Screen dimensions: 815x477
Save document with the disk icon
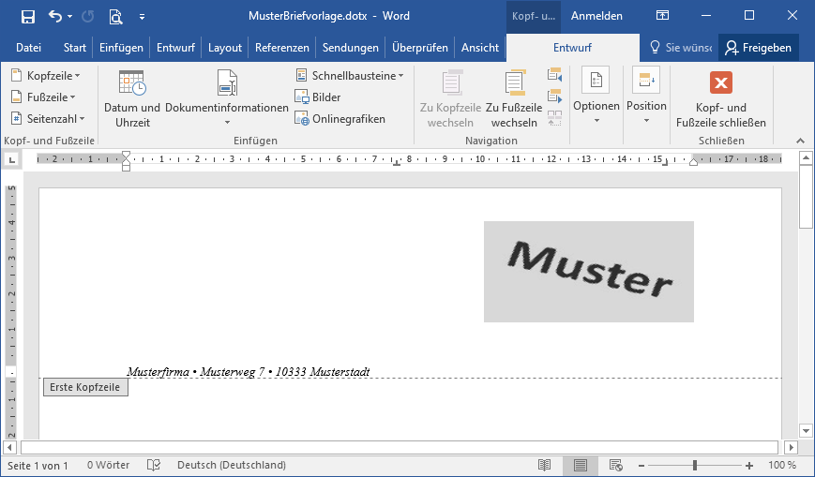pyautogui.click(x=27, y=16)
